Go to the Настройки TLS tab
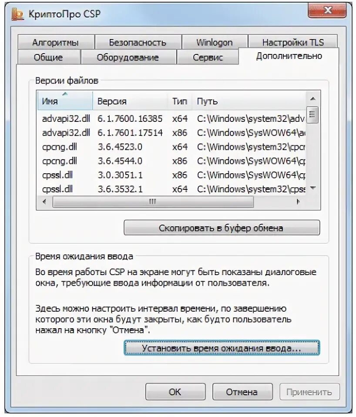The width and height of the screenshot is (356, 417). pos(293,42)
